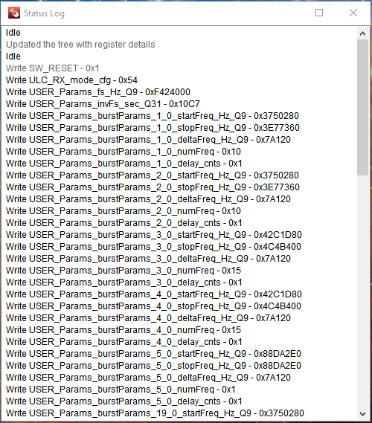Viewport: 372px width, 423px height.
Task: Select burstParams_4_0_startFreq_Hz_Q9 log line
Action: click(x=154, y=294)
